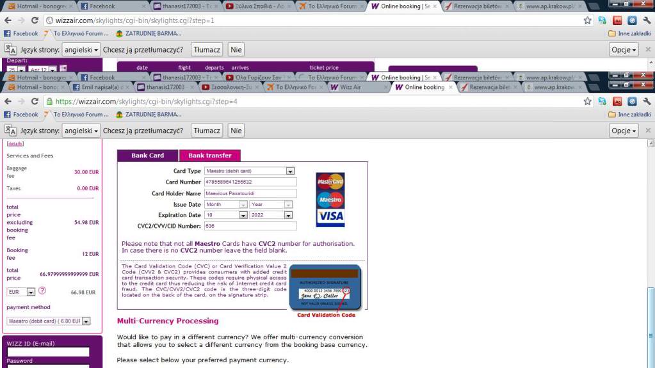The height and width of the screenshot is (368, 655).
Task: Click the question mark help icon near EUR
Action: point(42,291)
